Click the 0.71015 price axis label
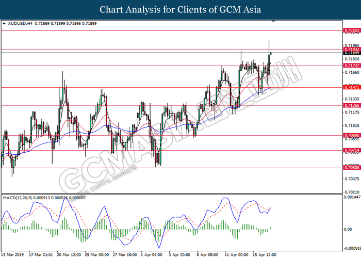This screenshot has height=258, width=361. 352,125
